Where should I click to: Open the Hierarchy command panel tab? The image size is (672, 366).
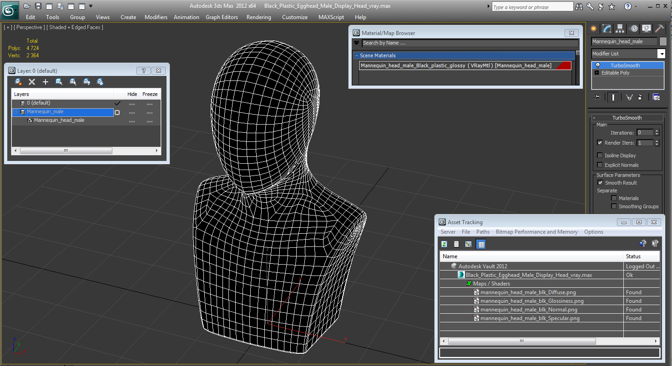(x=620, y=29)
